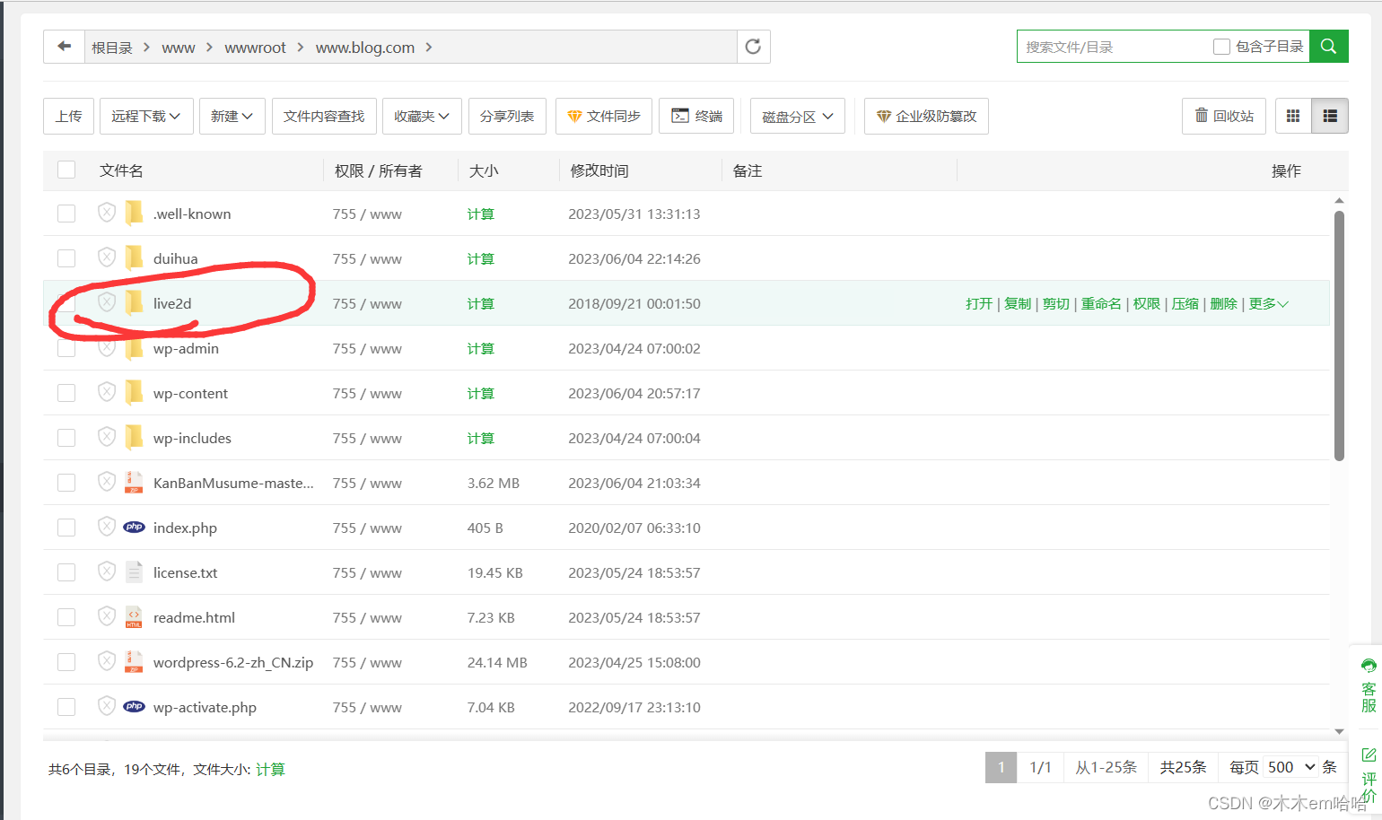Viewport: 1382px width, 820px height.
Task: Expand the 更多 menu for live2d
Action: [1268, 304]
